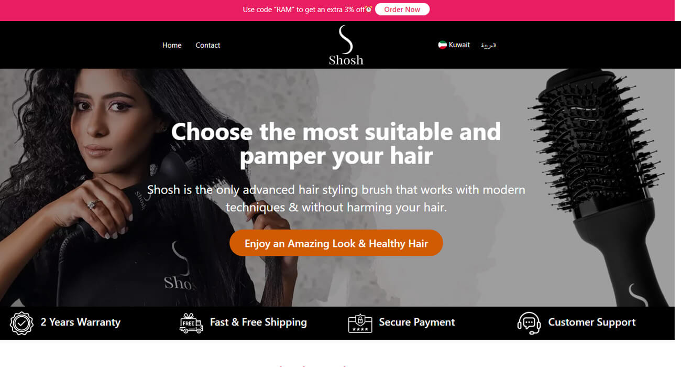This screenshot has height=367, width=681.
Task: Click the Customer Support label
Action: click(x=592, y=322)
